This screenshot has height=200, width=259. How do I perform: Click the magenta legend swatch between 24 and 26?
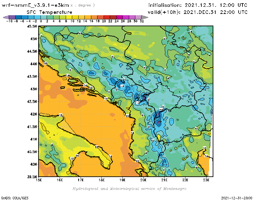119,17
